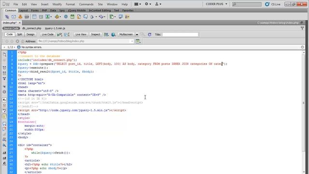Viewport: 309px width, 174px height.
Task: Insert a Horizontal Rule
Action: click(x=27, y=17)
